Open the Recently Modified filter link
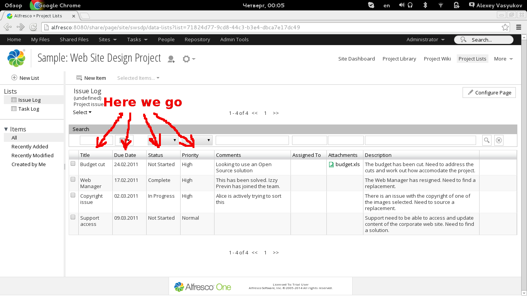The width and height of the screenshot is (527, 296). 32,155
